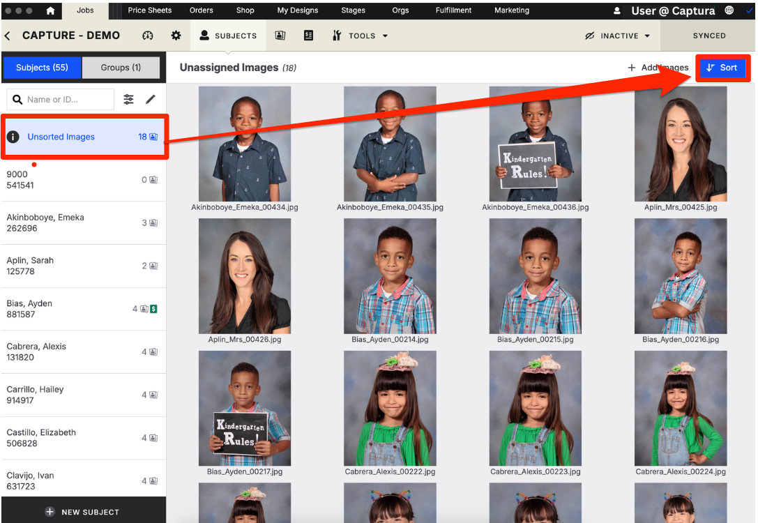Open the Fulfillment menu
758x523 pixels.
point(453,10)
